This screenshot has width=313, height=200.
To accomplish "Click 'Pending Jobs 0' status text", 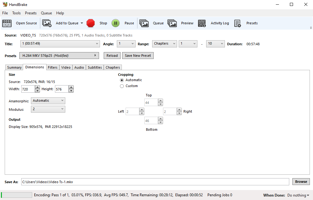I will click(x=220, y=195).
